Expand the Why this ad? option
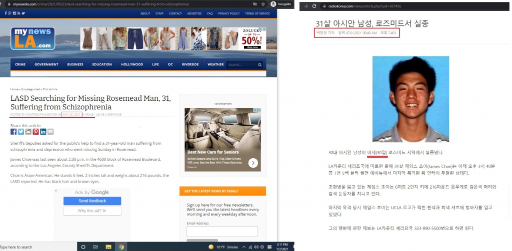This screenshot has height=251, width=512. coord(92,211)
